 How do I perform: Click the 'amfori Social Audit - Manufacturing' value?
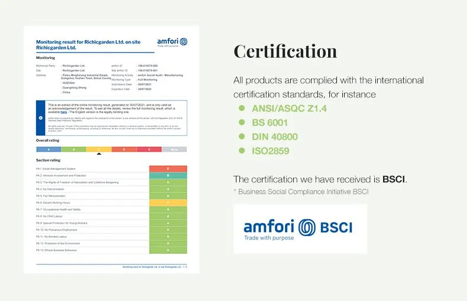(x=160, y=76)
